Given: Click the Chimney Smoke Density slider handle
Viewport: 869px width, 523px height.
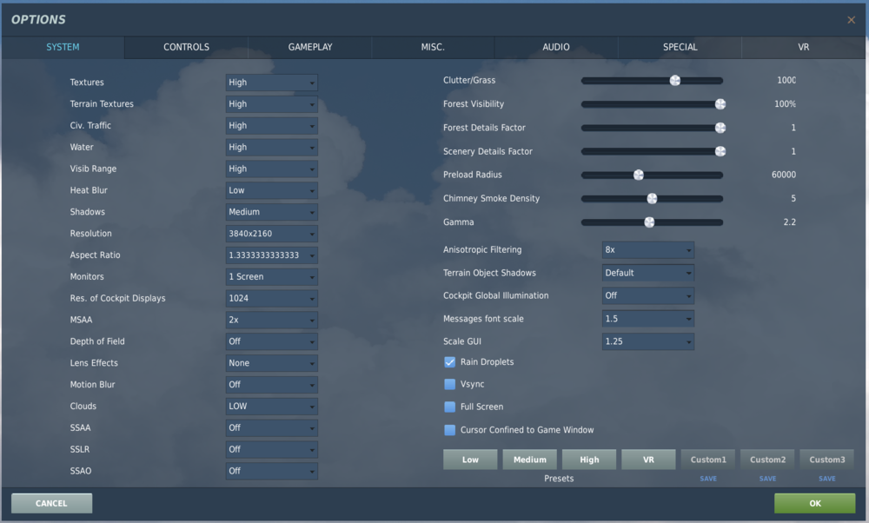Looking at the screenshot, I should click(652, 198).
